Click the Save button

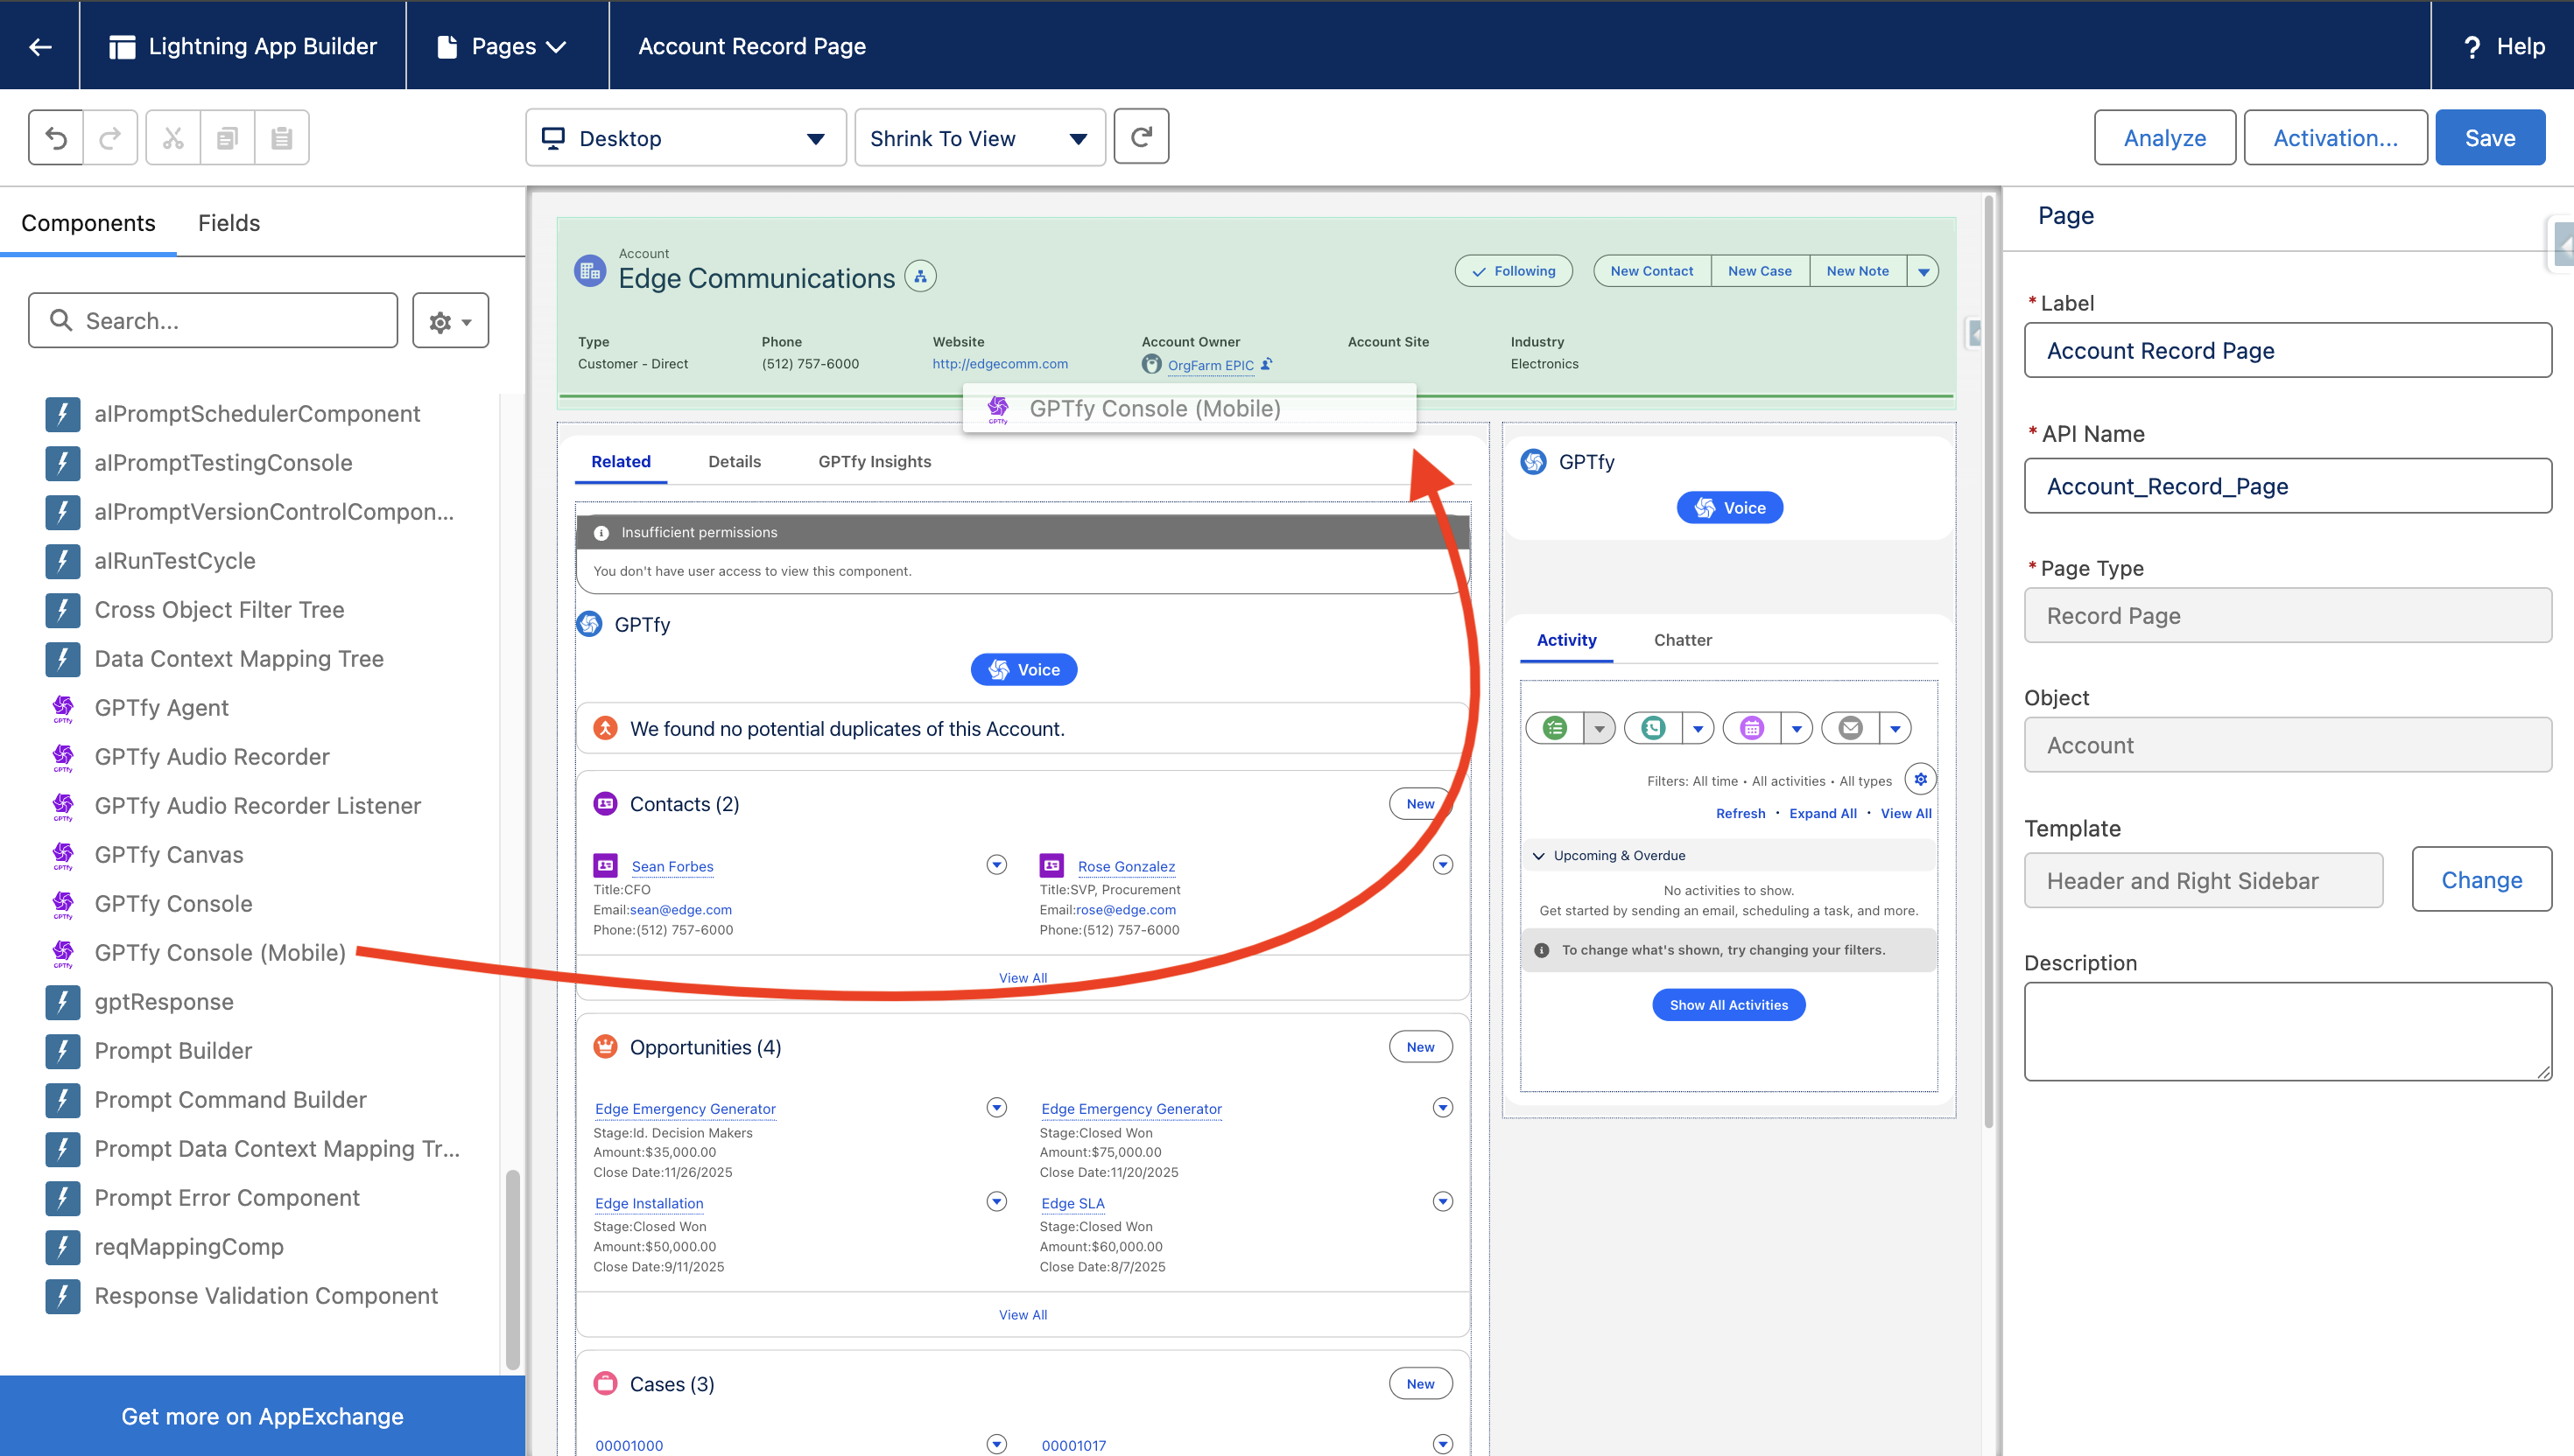pos(2489,138)
